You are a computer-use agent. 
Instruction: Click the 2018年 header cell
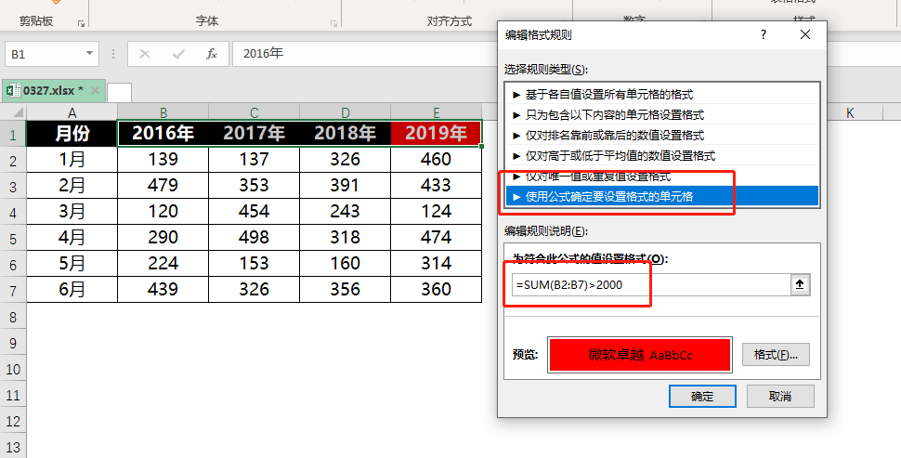pyautogui.click(x=345, y=134)
